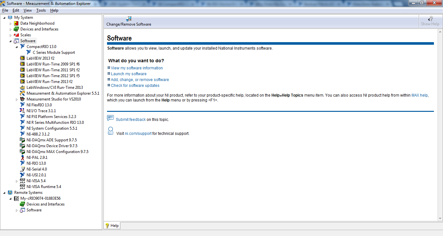Collapse the Remote Systems node
The image size is (443, 236).
pyautogui.click(x=4, y=193)
